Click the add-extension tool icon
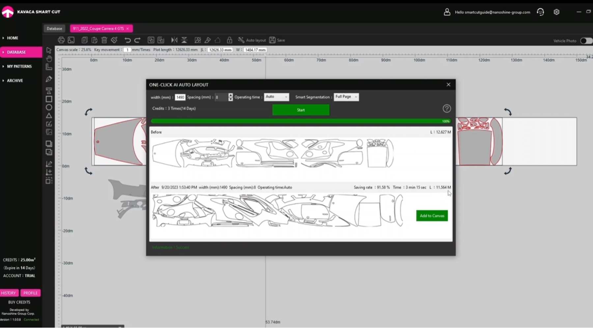This screenshot has height=329, width=593. tap(49, 172)
